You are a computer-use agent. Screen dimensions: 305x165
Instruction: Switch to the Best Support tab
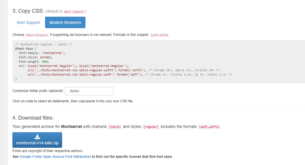[x=28, y=22]
